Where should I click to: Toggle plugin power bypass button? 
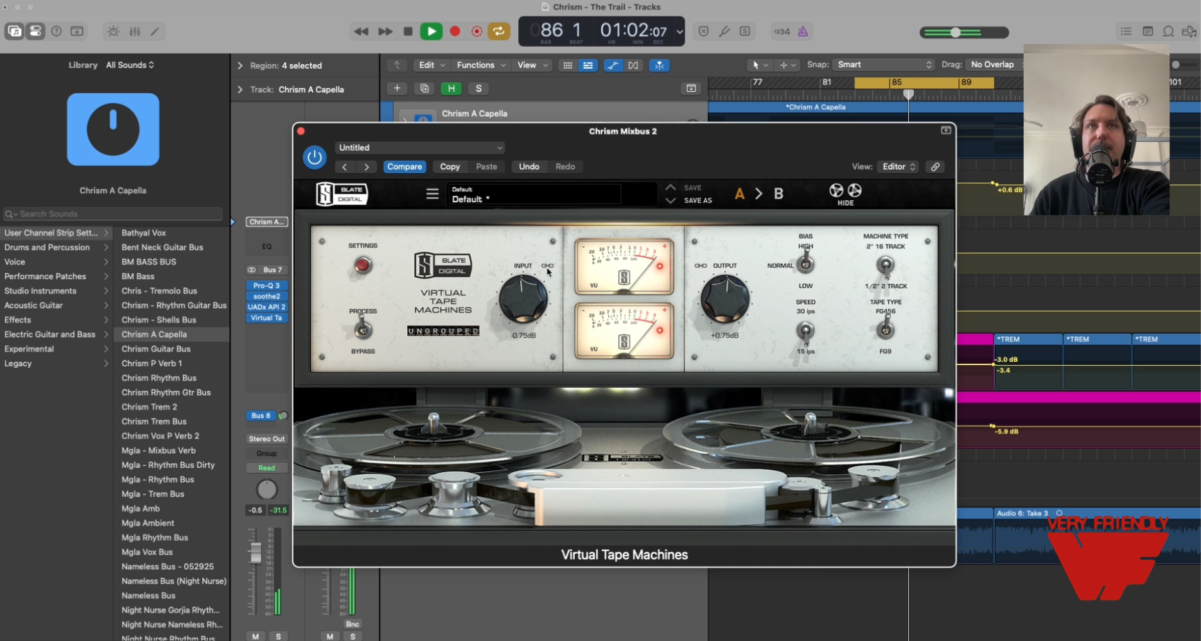click(315, 157)
